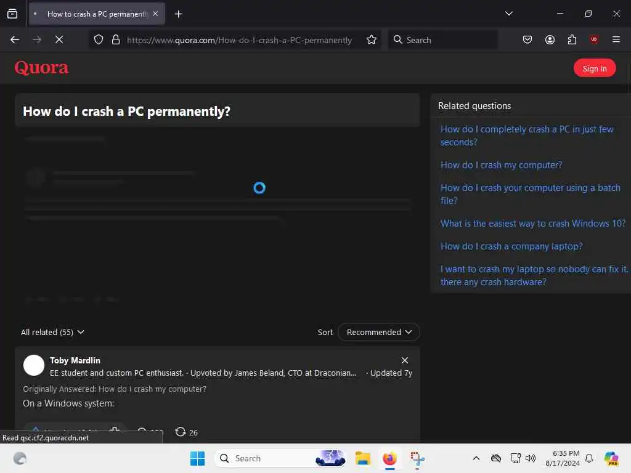Stop loading the page
This screenshot has height=473, width=631.
59,39
